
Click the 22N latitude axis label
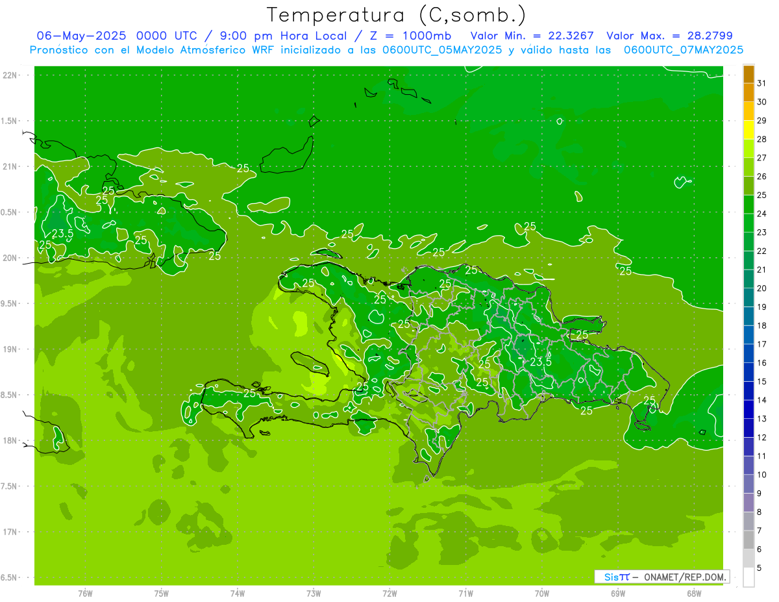coord(10,75)
